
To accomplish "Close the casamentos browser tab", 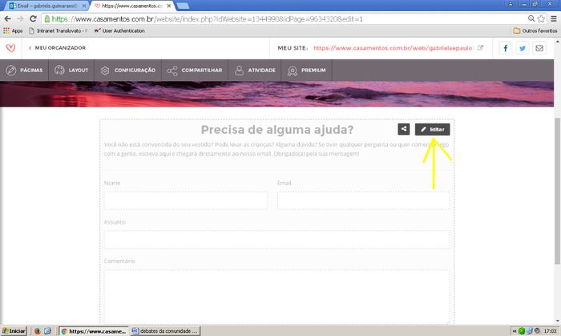I will pyautogui.click(x=169, y=6).
